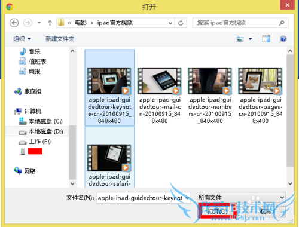This screenshot has width=299, height=227.
Task: Click the removable device icon below 工作 (E:)
Action: (x=23, y=151)
